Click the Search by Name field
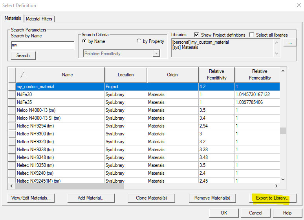 (x=42, y=46)
